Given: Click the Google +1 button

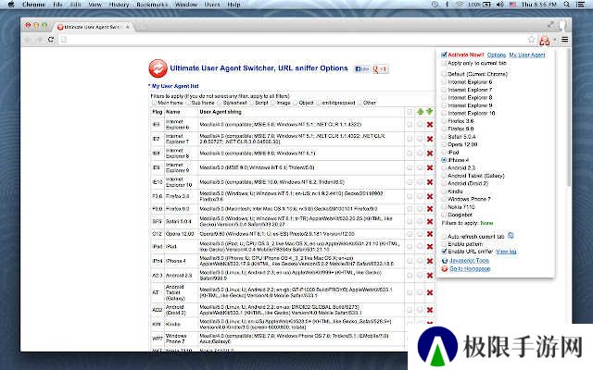Looking at the screenshot, I should (380, 69).
